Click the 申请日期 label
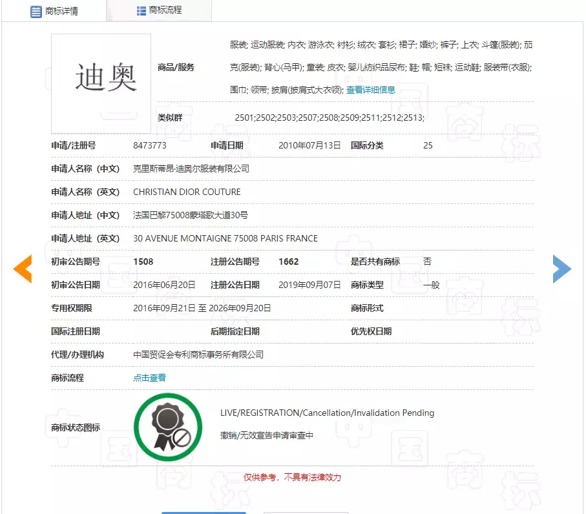Viewport: 586px width, 514px height. pos(227,145)
